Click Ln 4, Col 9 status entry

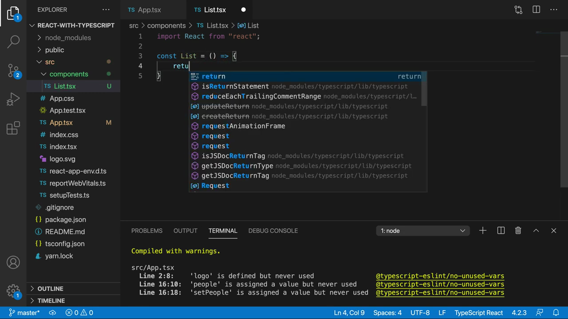pyautogui.click(x=349, y=312)
